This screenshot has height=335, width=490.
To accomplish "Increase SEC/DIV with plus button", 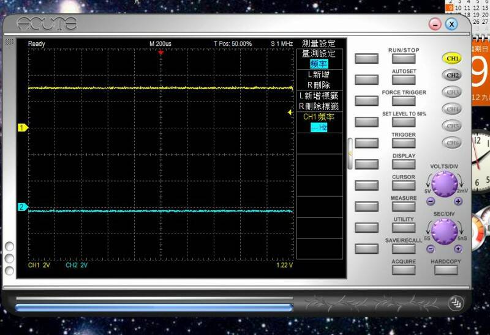I will click(458, 249).
